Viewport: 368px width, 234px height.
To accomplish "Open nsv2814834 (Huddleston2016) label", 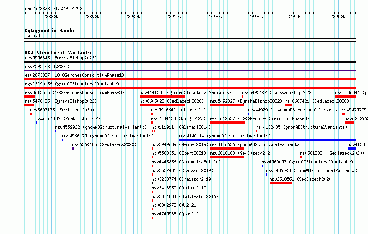I will click(x=185, y=196).
